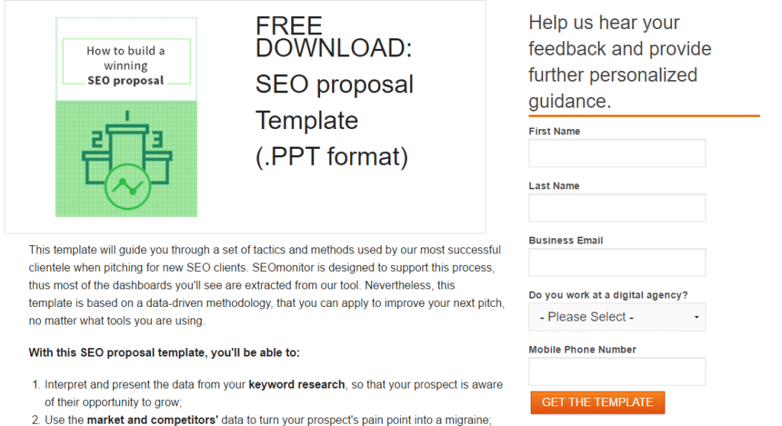782x426 pixels.
Task: Click the 'Do you work at a digital agency?' label
Action: tap(608, 295)
